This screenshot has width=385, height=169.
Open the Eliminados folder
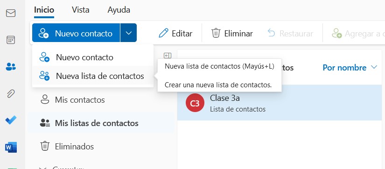pyautogui.click(x=101, y=147)
